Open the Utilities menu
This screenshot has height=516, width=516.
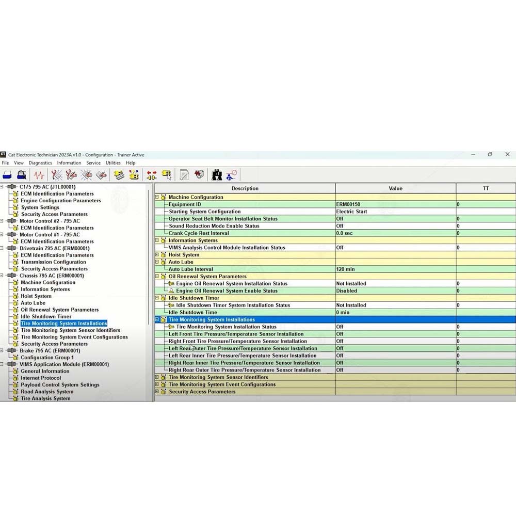point(113,163)
